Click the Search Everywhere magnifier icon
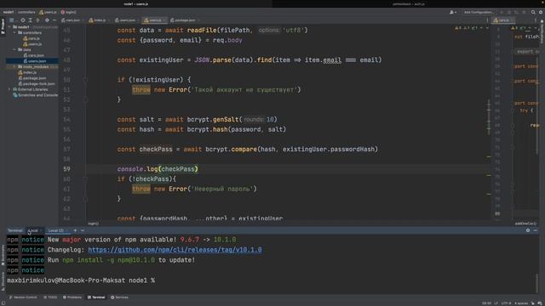Image resolution: width=545 pixels, height=306 pixels. pyautogui.click(x=533, y=12)
